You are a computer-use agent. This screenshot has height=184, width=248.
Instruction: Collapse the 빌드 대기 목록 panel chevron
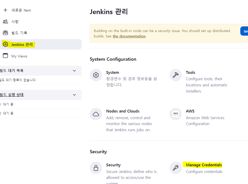(x=74, y=71)
